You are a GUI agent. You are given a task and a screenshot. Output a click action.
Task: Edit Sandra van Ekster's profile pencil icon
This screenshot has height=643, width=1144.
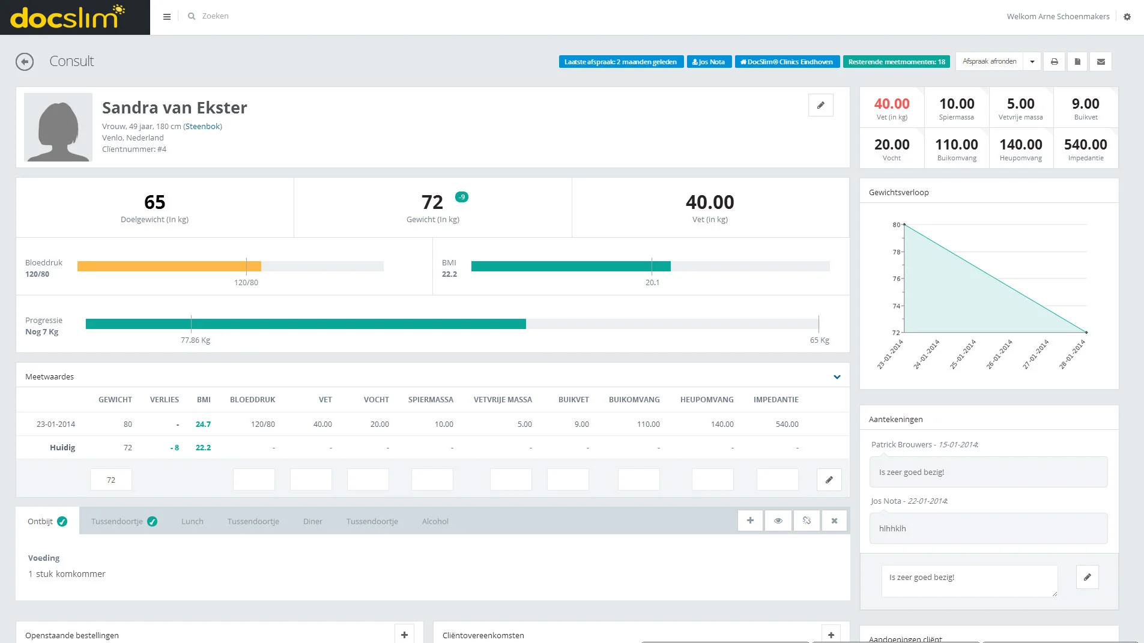click(x=820, y=106)
